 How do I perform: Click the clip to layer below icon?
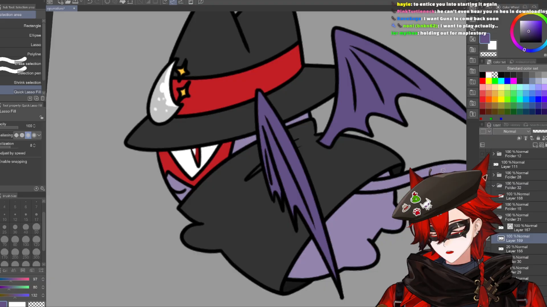[519, 138]
